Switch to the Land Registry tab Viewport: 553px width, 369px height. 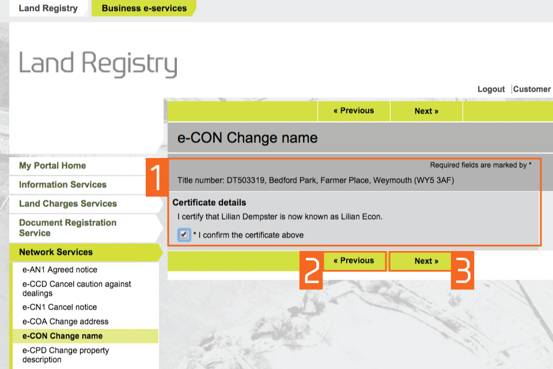click(x=48, y=8)
